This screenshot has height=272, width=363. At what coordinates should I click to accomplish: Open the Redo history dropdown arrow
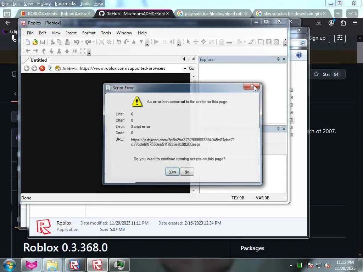pos(93,42)
